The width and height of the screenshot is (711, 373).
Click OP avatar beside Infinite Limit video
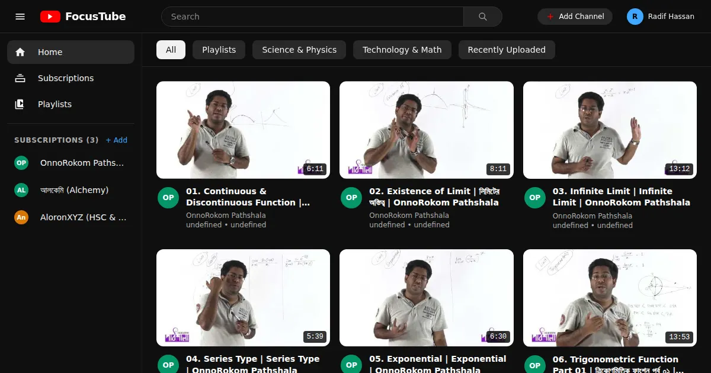(535, 198)
